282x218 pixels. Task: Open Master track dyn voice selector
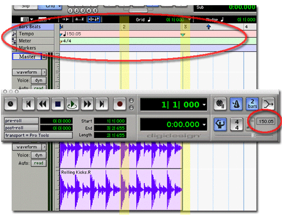pos(38,80)
